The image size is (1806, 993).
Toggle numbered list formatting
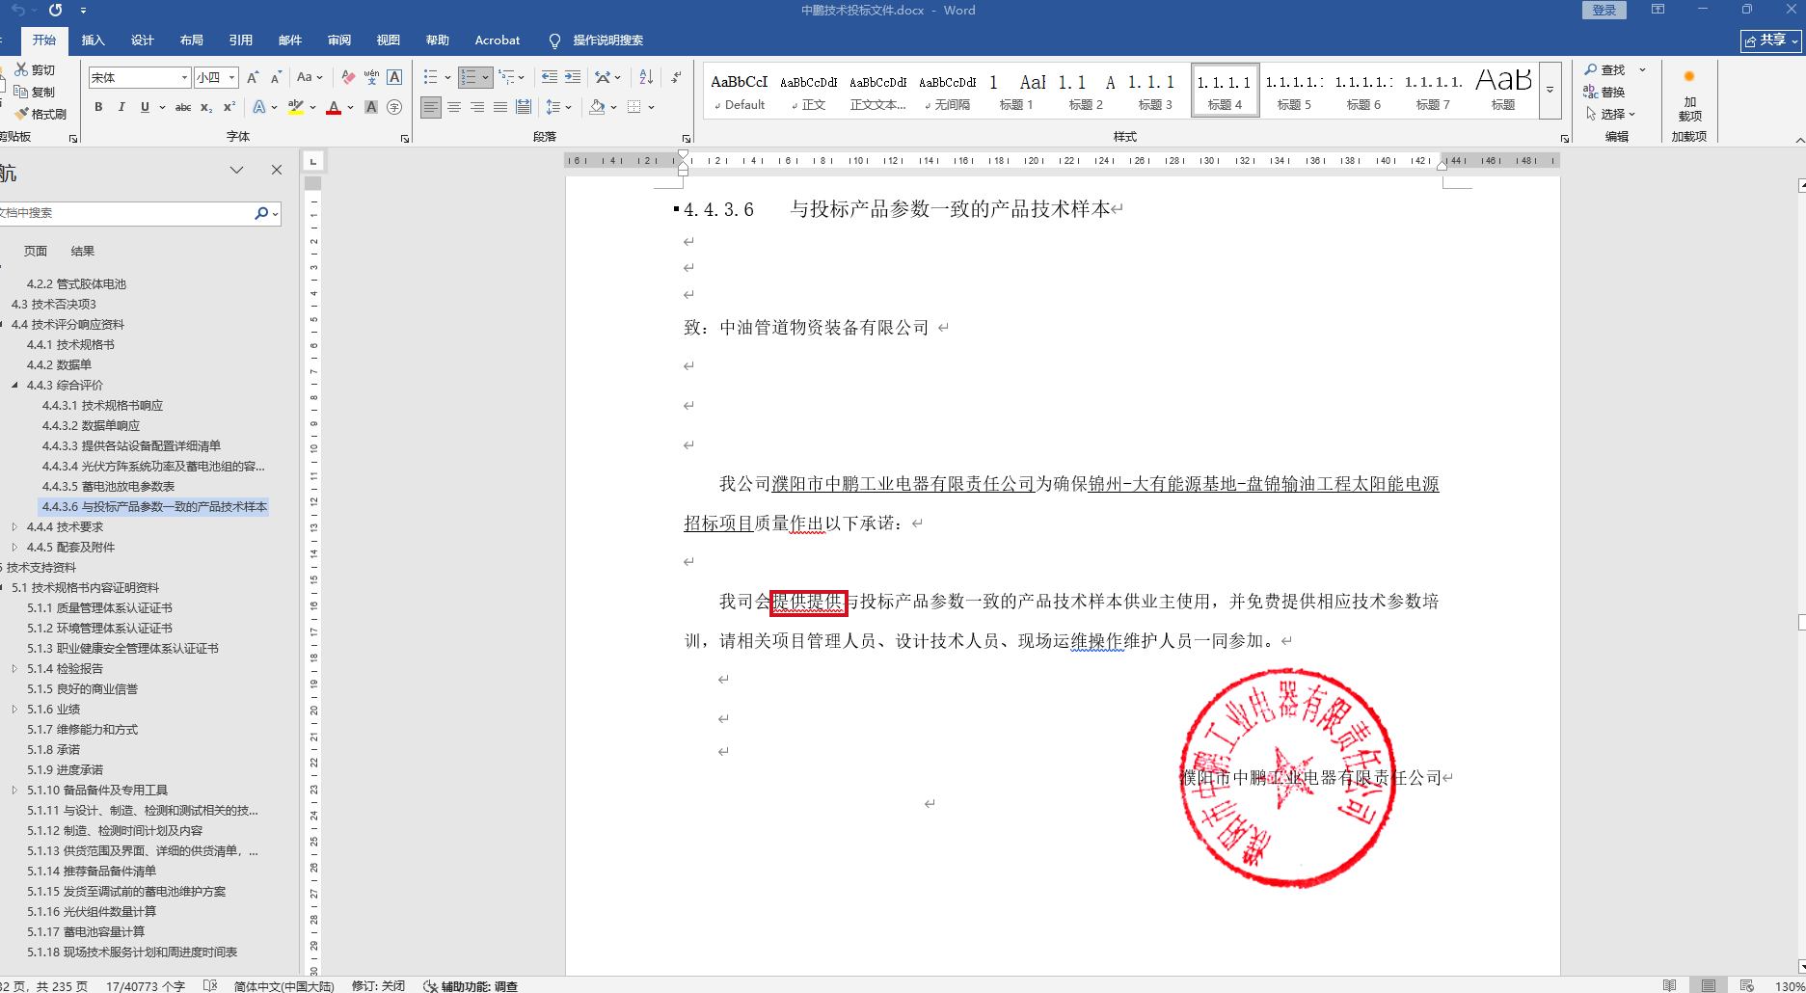click(x=469, y=77)
